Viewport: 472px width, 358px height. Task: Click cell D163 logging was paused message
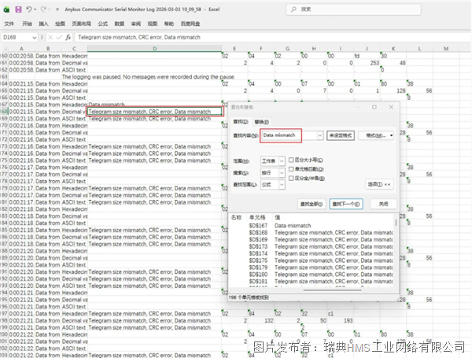coord(148,77)
